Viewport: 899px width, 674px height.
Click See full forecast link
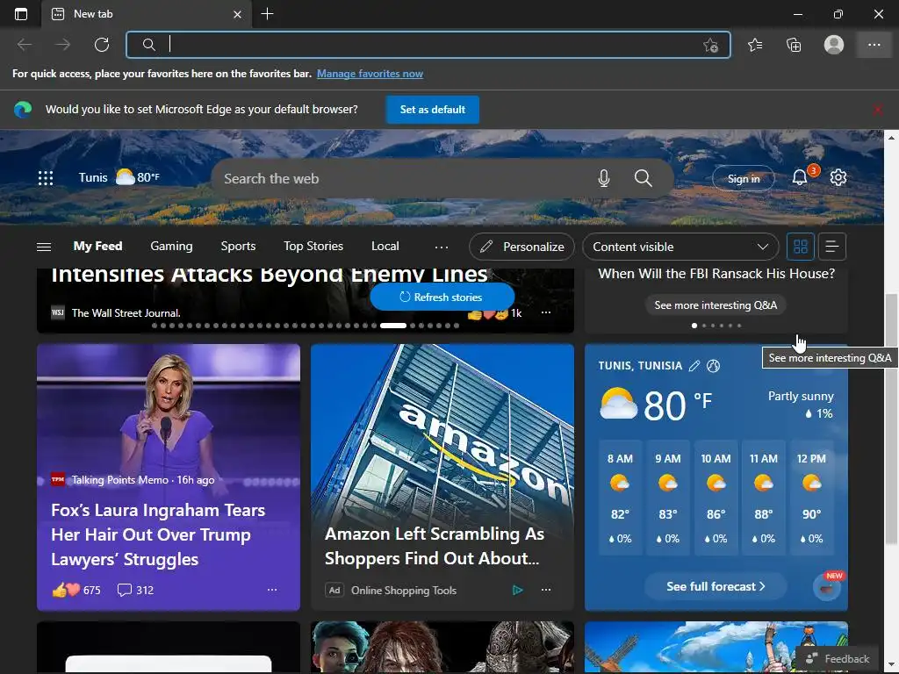716,586
